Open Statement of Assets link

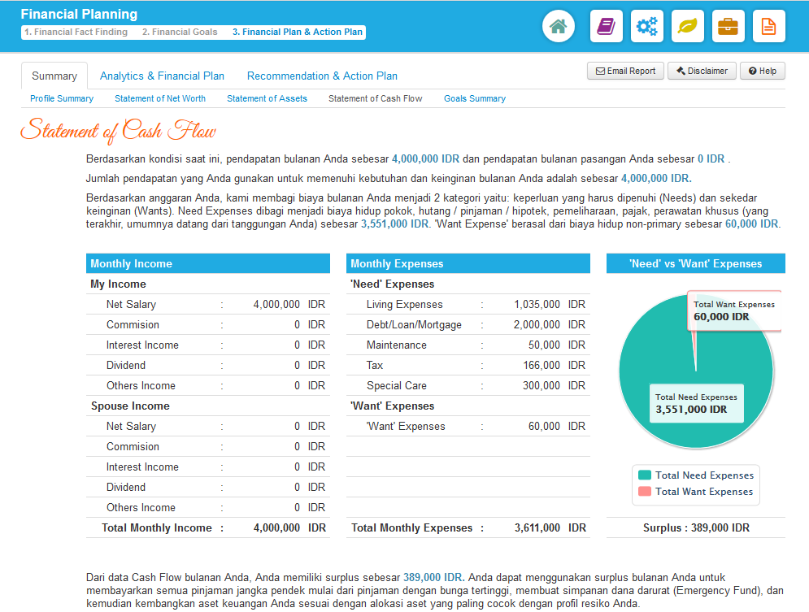coord(267,98)
